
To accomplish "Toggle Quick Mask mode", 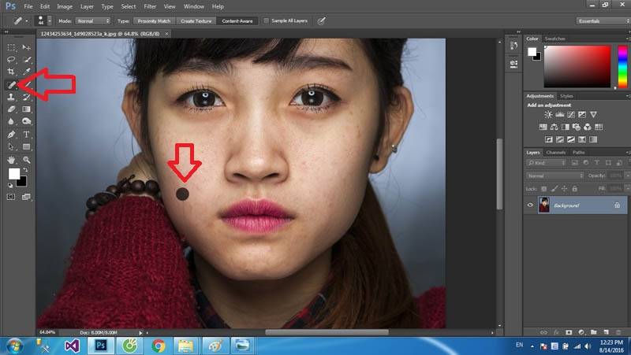I will coord(11,197).
